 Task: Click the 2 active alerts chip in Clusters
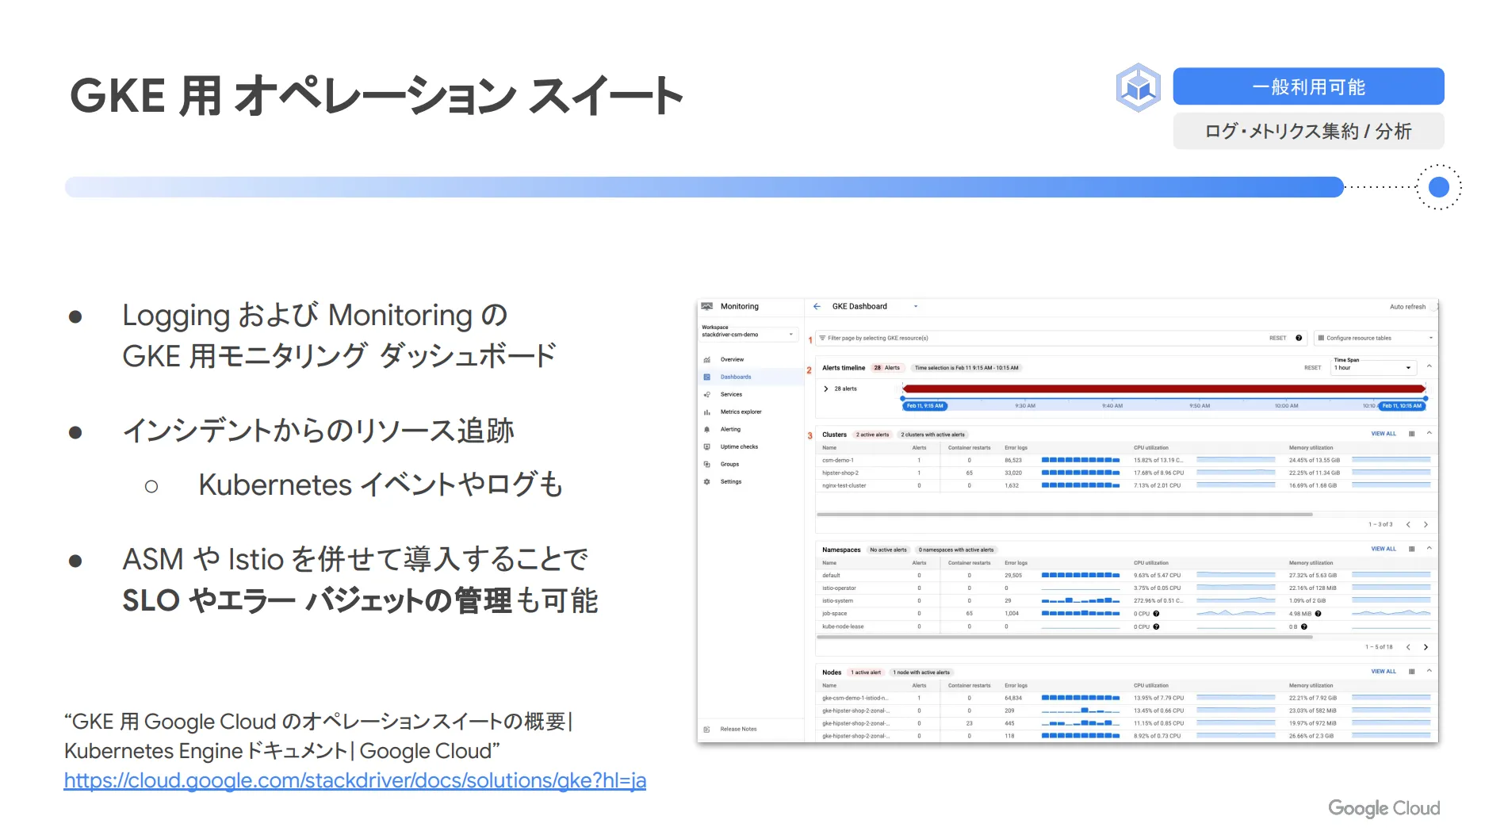pos(872,435)
